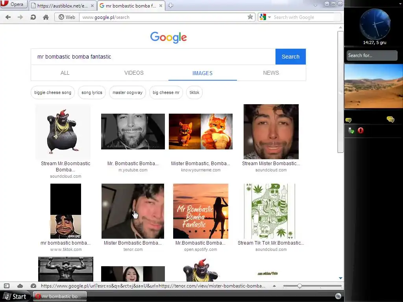Switch to the VIDEOS results tab
This screenshot has width=403, height=302.
click(134, 73)
